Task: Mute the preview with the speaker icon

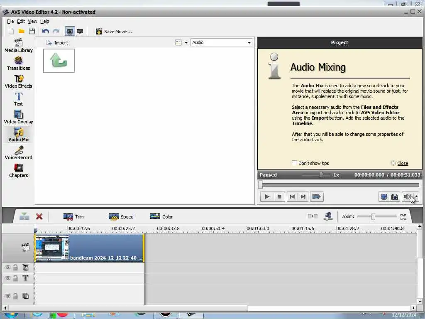Action: [x=407, y=196]
